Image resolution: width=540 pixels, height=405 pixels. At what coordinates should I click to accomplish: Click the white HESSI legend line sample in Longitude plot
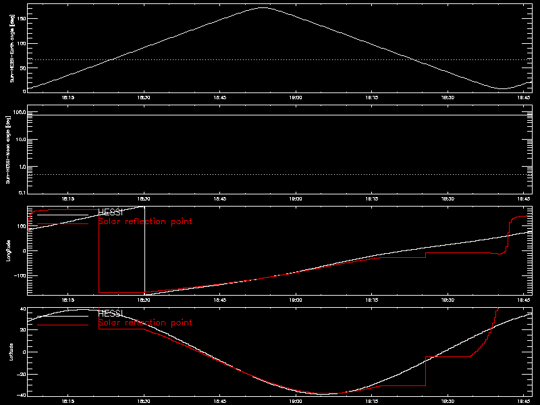click(x=63, y=215)
